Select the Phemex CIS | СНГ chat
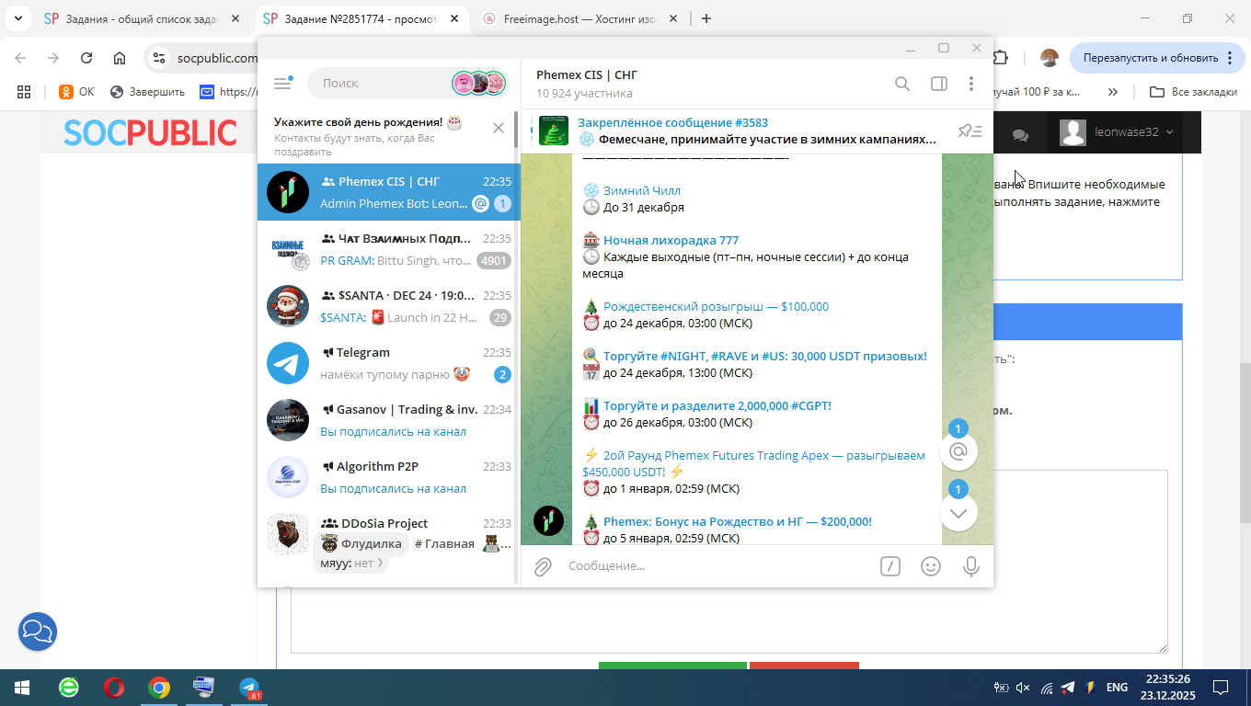This screenshot has width=1251, height=706. click(388, 192)
